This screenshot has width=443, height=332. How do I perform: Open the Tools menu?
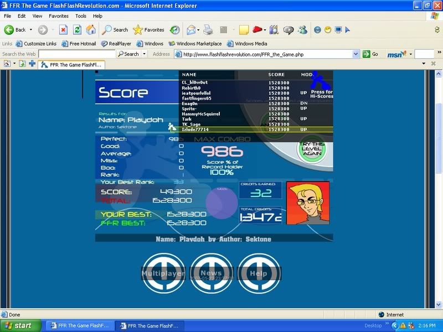click(81, 16)
